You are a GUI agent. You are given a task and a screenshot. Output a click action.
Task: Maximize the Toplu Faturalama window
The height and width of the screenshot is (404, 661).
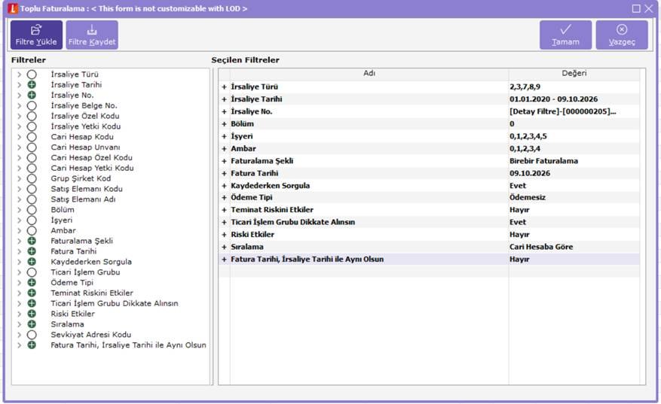636,8
